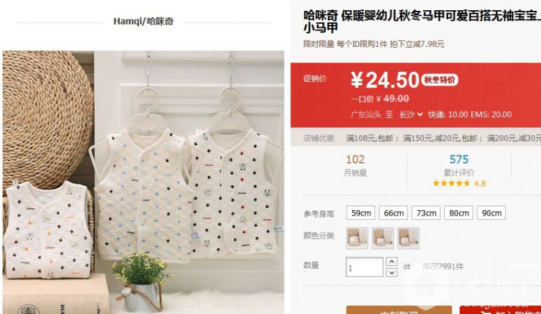Click the orange buy now button

click(x=399, y=310)
